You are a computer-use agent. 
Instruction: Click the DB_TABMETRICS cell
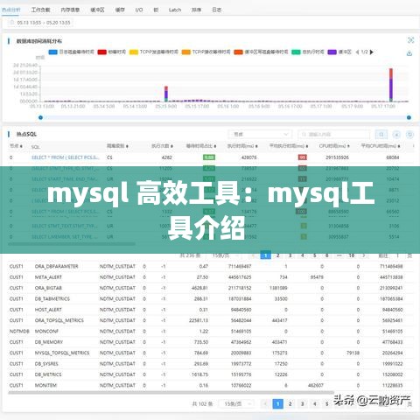click(x=52, y=298)
